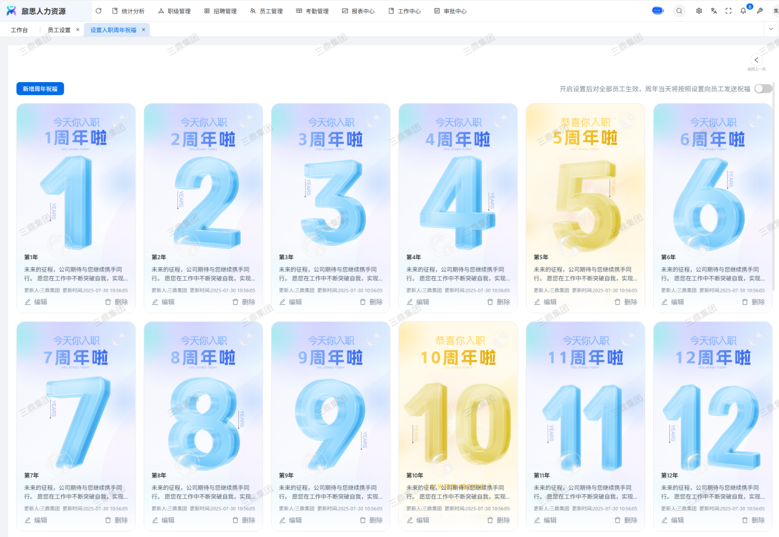The image size is (779, 537).
Task: Click the search magnifier icon
Action: [679, 11]
